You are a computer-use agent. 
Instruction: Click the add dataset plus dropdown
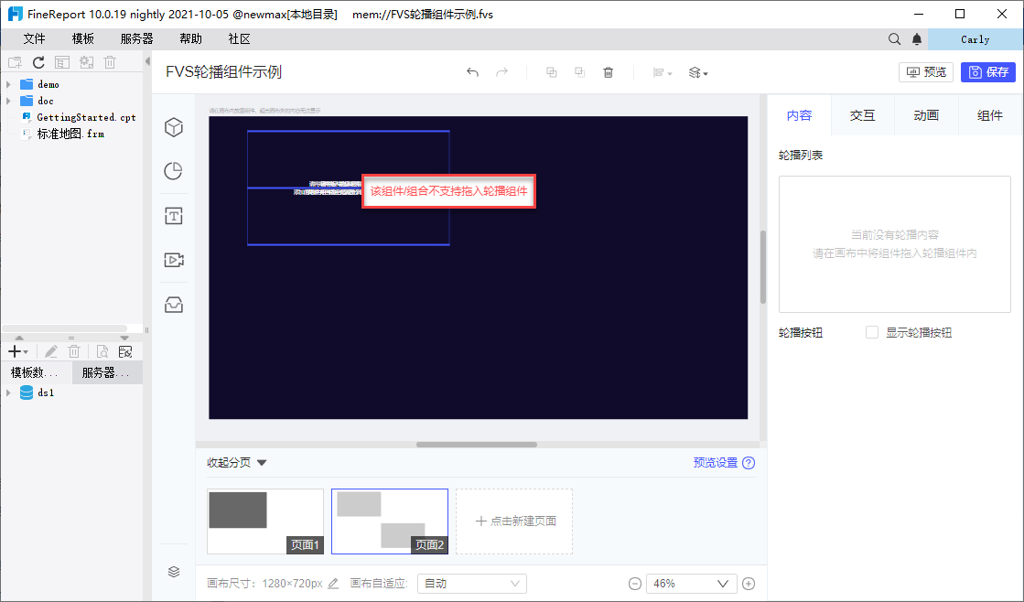click(17, 352)
